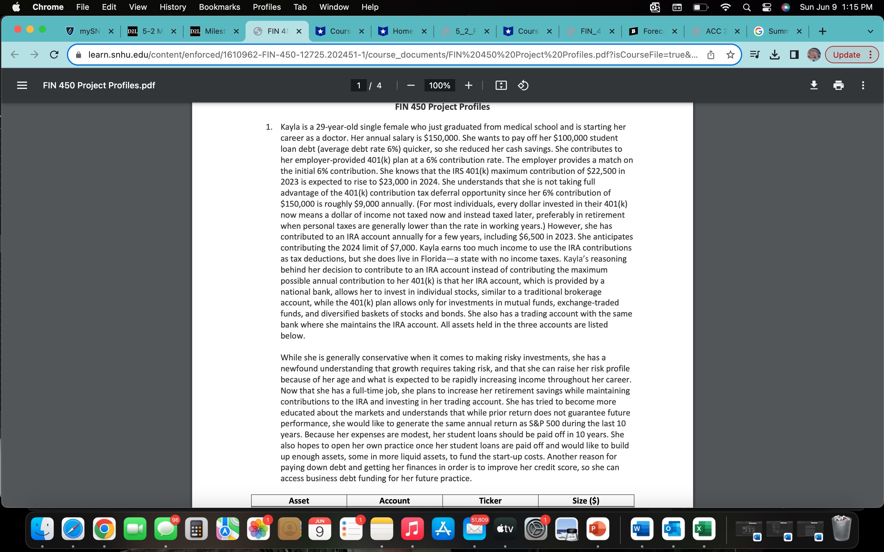The image size is (884, 552).
Task: Rotate the PDF counterclockwise
Action: pyautogui.click(x=523, y=86)
